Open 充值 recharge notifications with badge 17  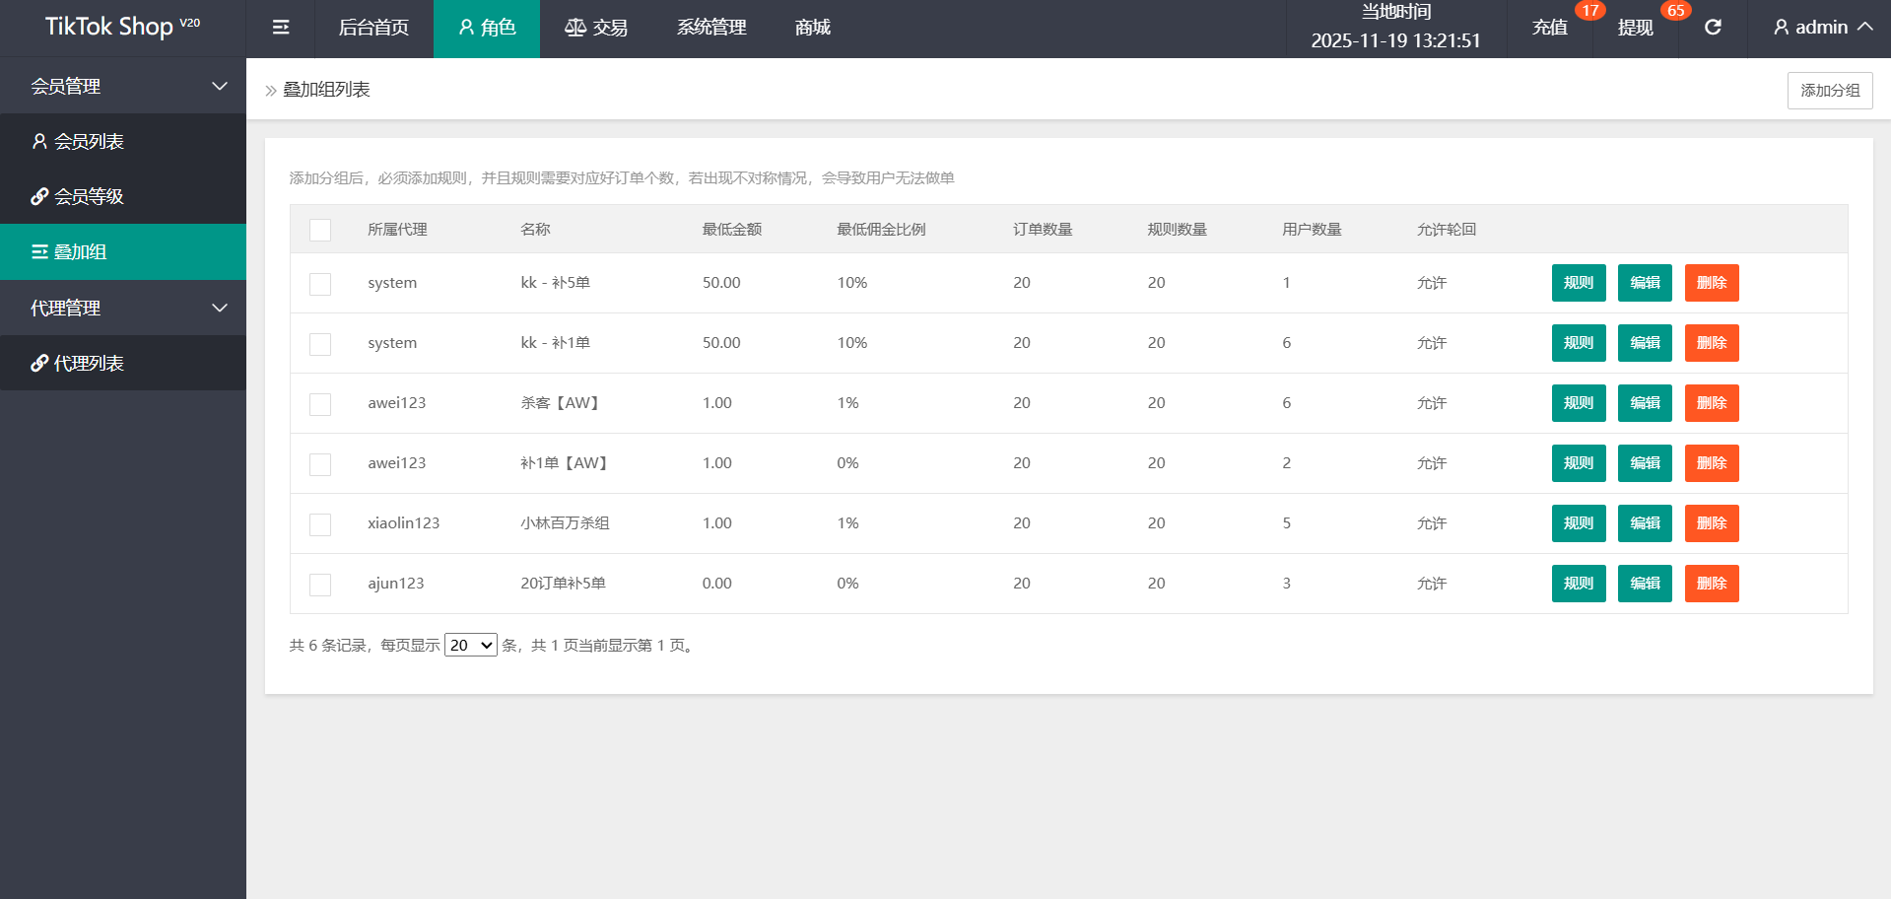(x=1550, y=28)
